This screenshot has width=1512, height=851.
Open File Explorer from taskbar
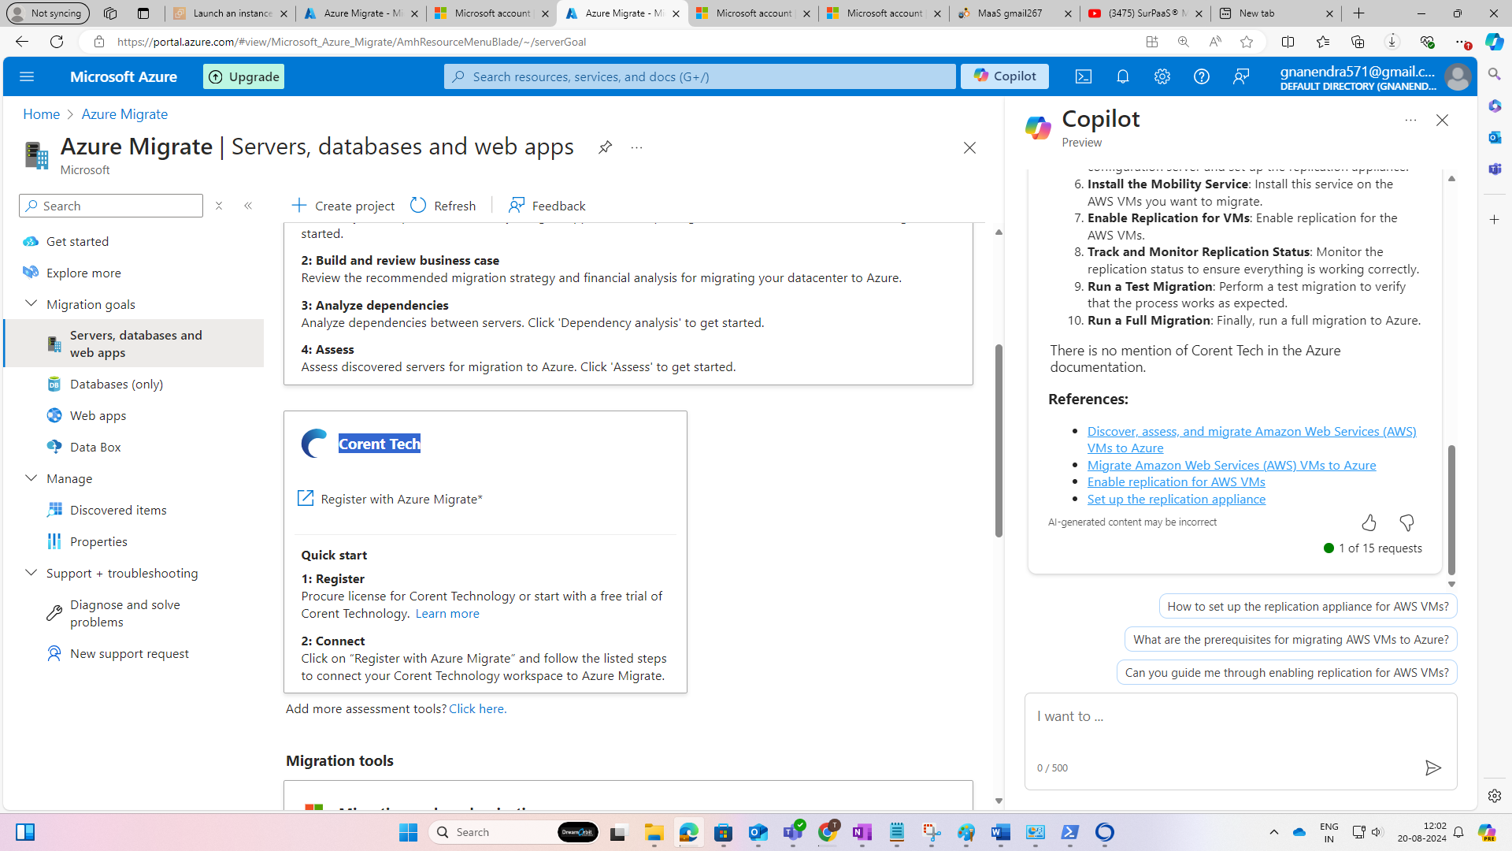pos(654,832)
